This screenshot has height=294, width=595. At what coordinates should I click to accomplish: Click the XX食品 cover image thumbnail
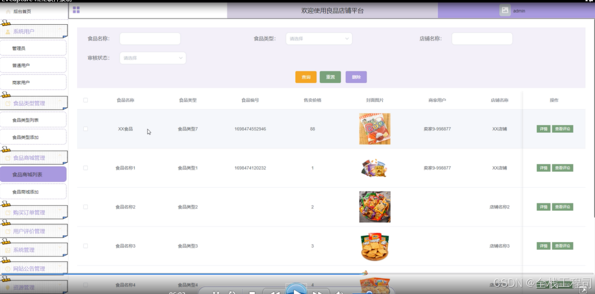(375, 129)
